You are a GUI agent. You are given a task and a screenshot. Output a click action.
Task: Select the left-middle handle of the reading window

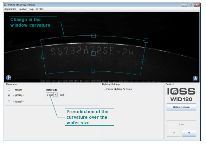point(43,57)
